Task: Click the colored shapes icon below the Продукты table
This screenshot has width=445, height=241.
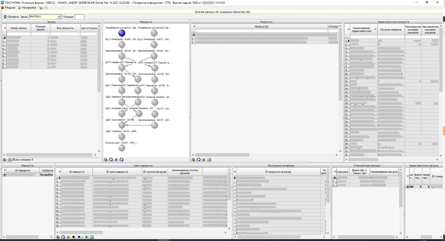Action: [204, 159]
